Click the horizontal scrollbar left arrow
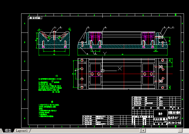Image resolution: width=189 pixels, height=134 pixels. click(143, 130)
